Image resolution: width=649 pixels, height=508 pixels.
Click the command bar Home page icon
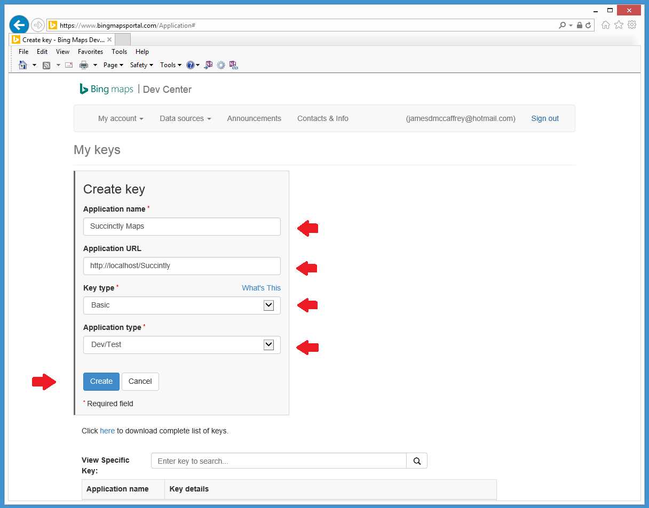(23, 65)
